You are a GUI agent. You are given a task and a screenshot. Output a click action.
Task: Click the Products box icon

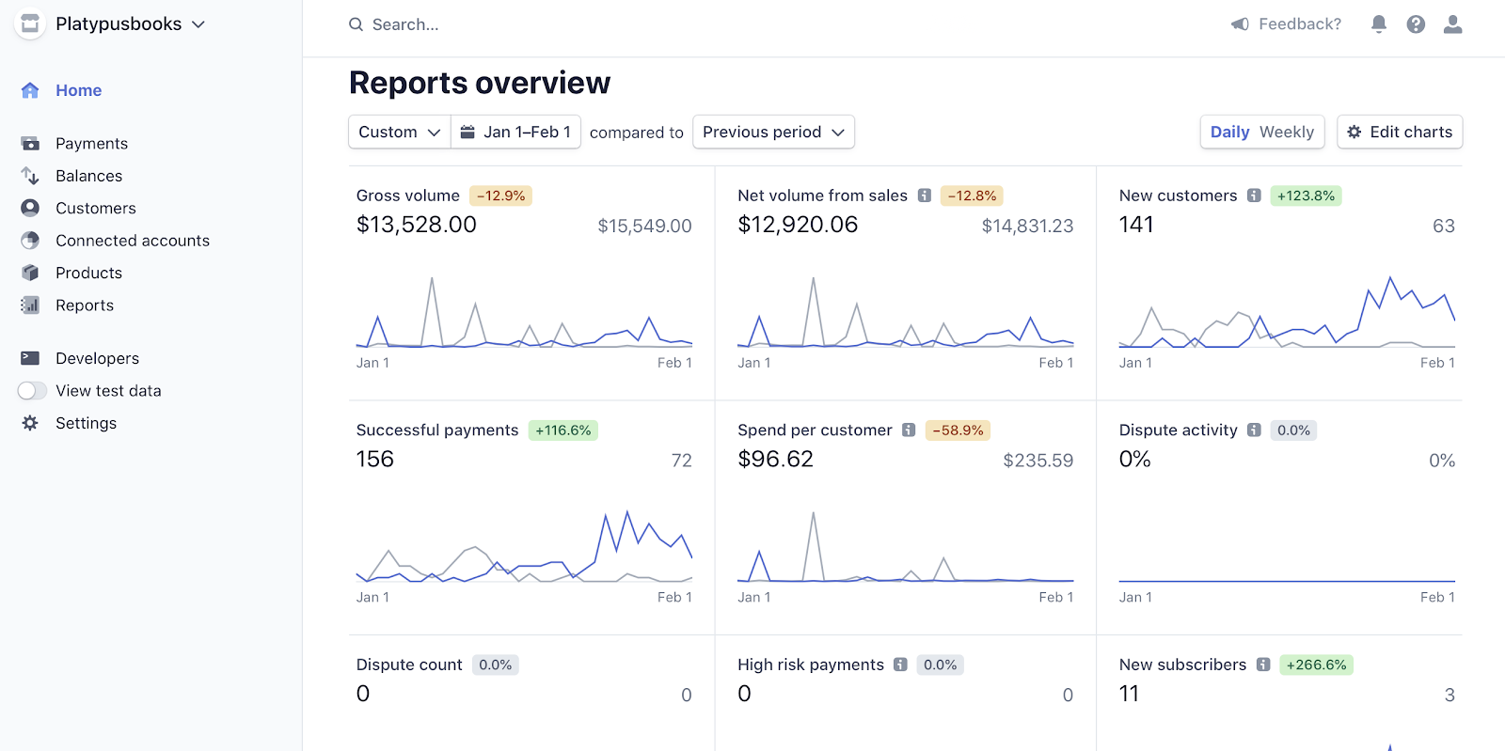pos(30,273)
